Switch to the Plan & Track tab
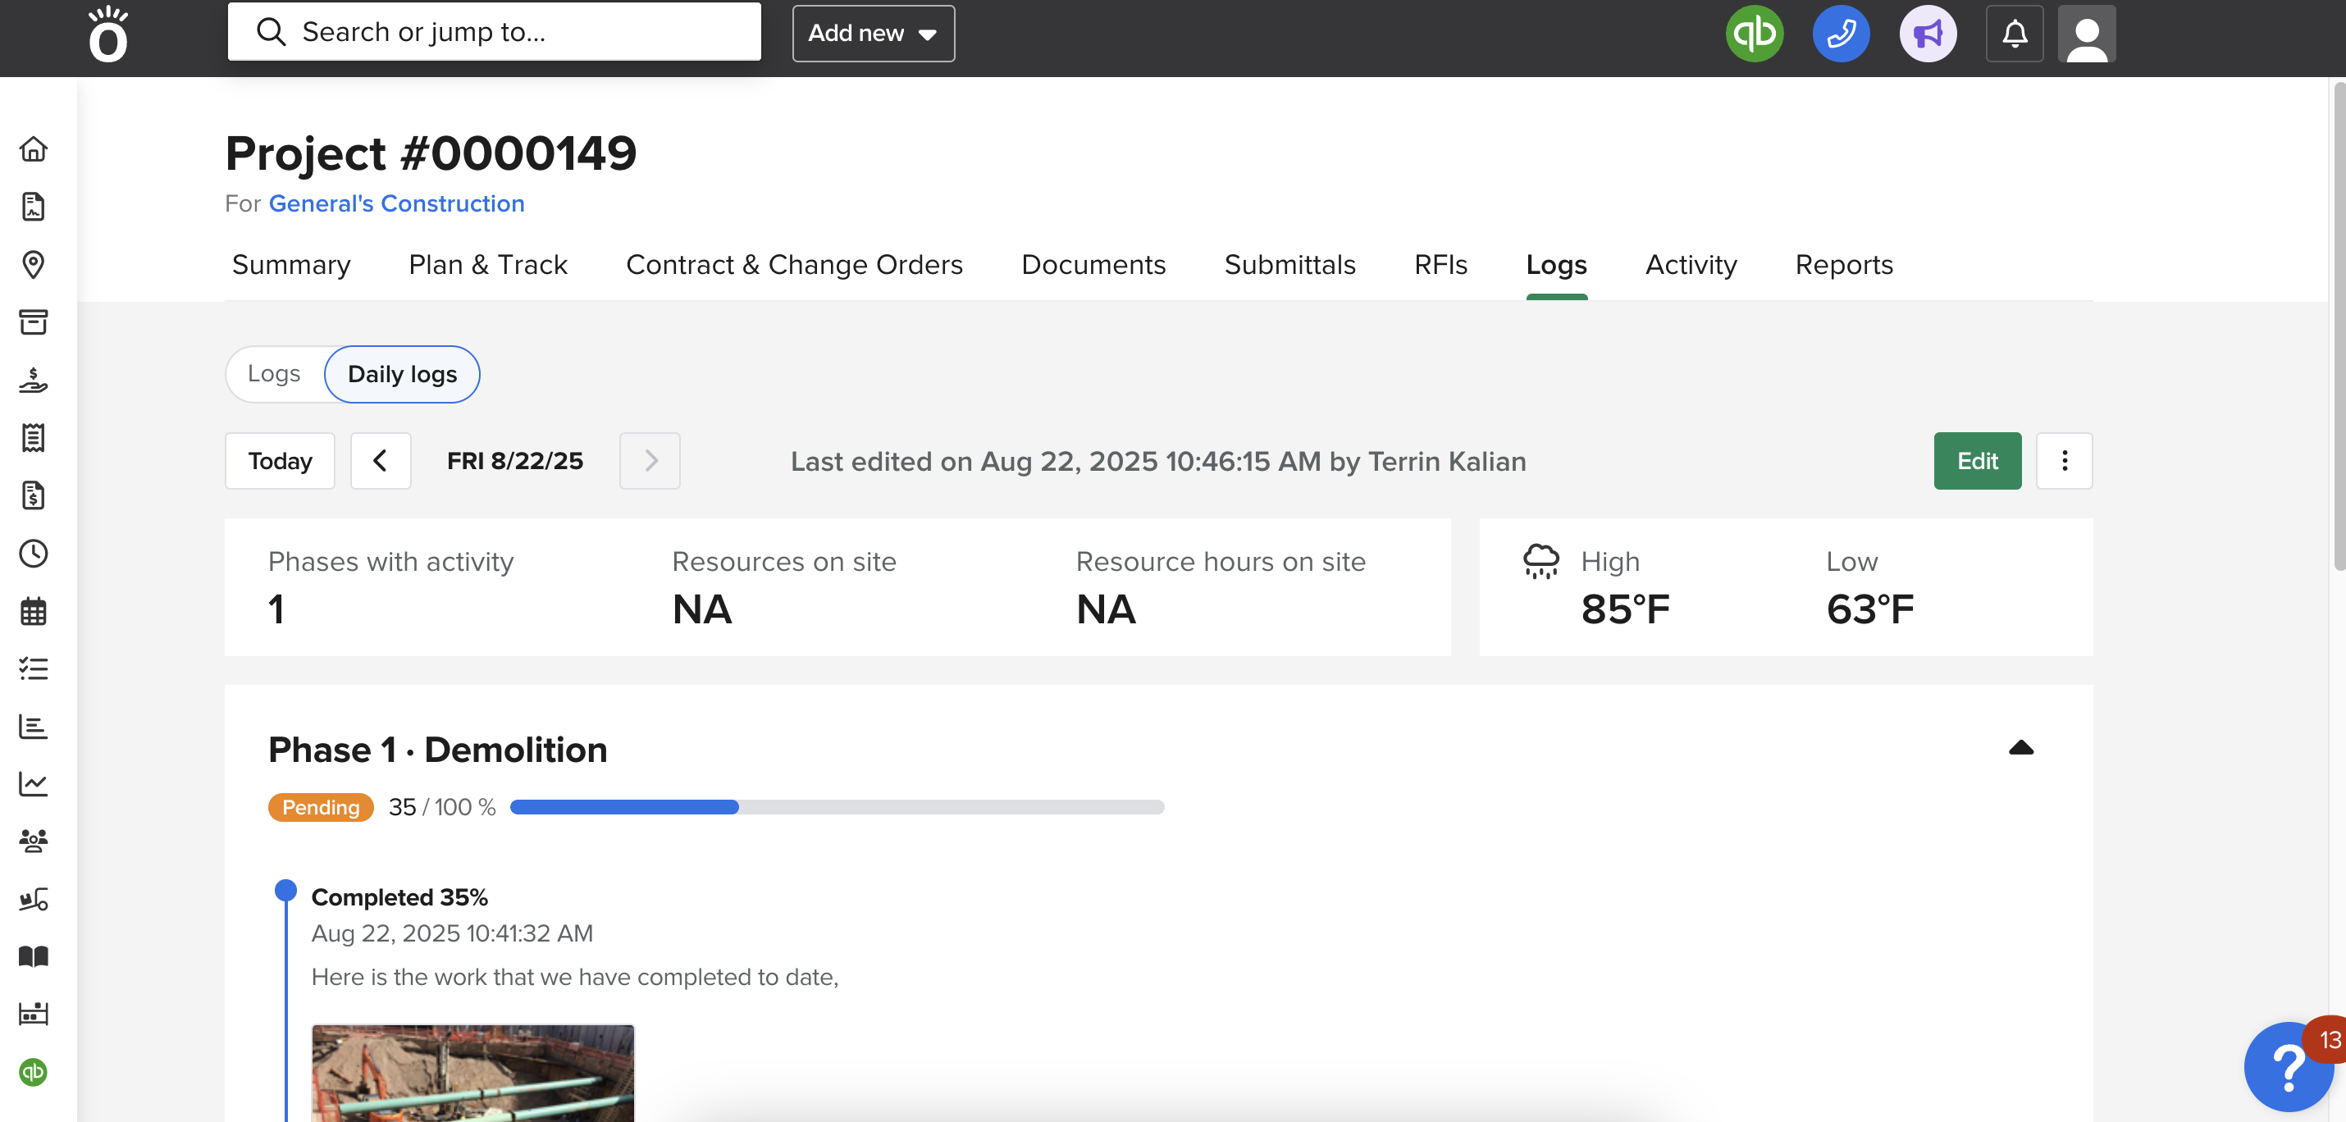Screen dimensions: 2346x1122 [487, 265]
